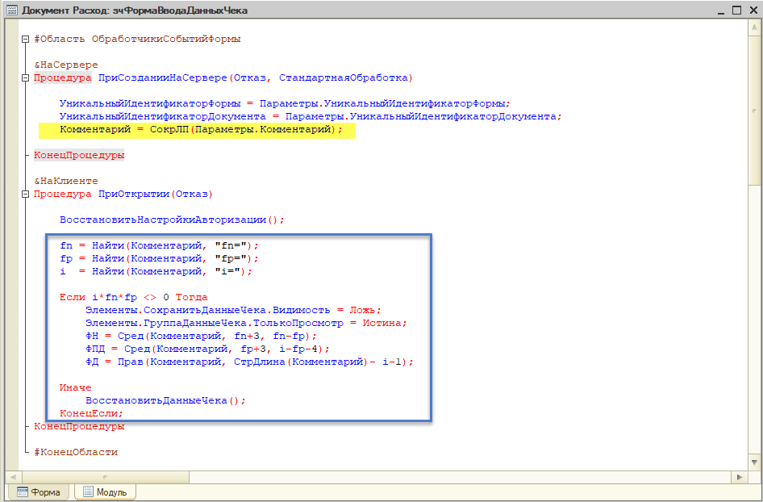Maximize the Документ Расход window
Screen dimensions: 763x502
coord(736,10)
